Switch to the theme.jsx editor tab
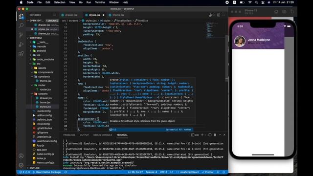The image size is (313, 176). click(118, 15)
